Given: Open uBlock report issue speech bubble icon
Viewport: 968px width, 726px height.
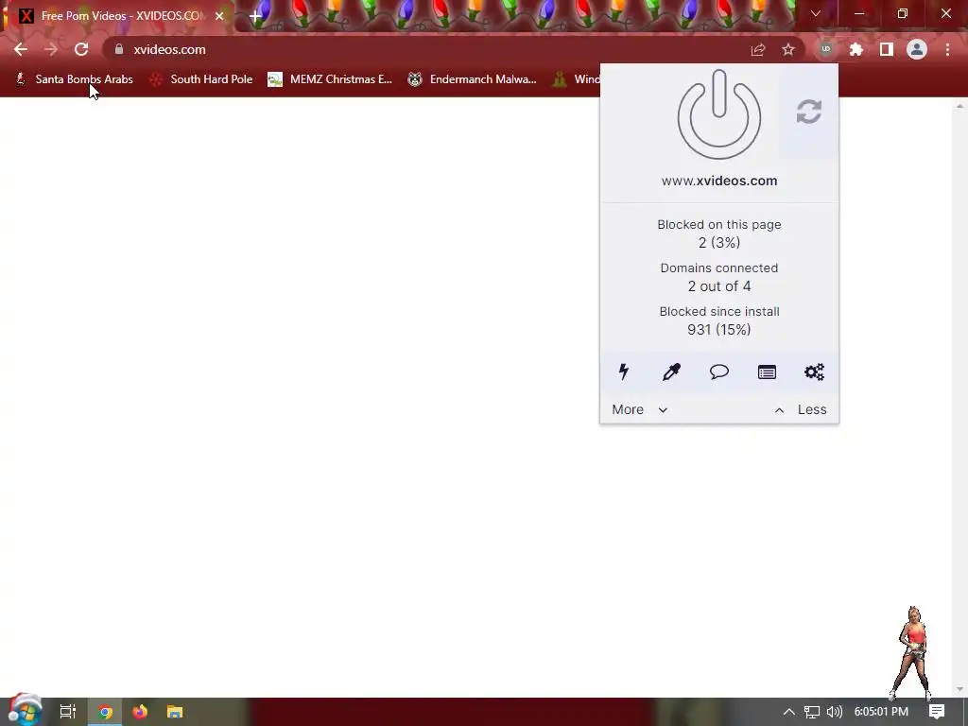Looking at the screenshot, I should tap(719, 372).
